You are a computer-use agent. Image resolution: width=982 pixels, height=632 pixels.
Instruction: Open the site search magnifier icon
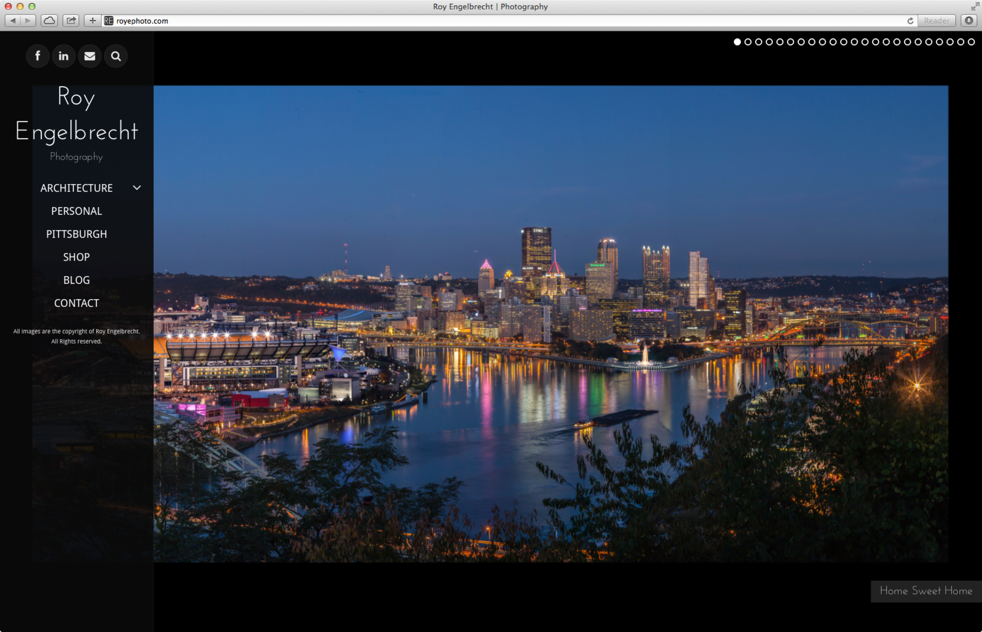pyautogui.click(x=116, y=56)
